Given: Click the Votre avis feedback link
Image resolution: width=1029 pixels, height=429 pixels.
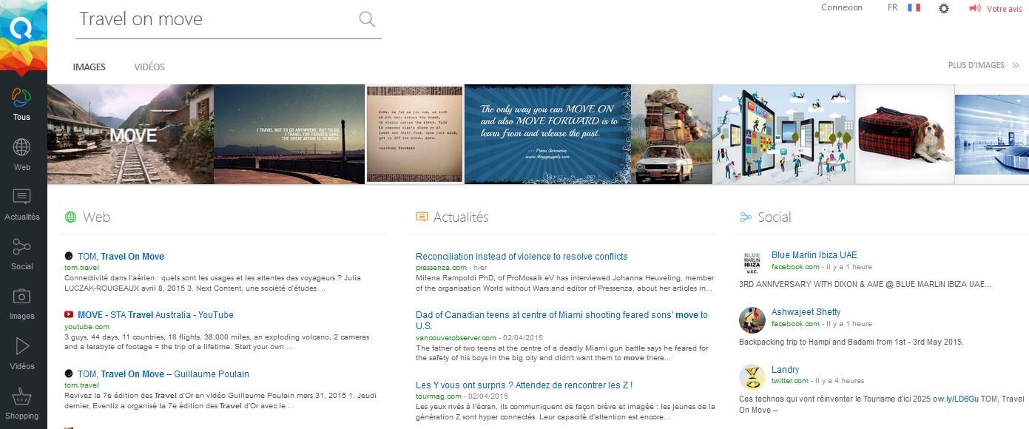Looking at the screenshot, I should point(1004,9).
